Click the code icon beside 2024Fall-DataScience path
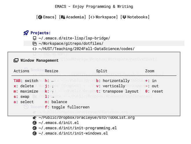 click(34, 49)
